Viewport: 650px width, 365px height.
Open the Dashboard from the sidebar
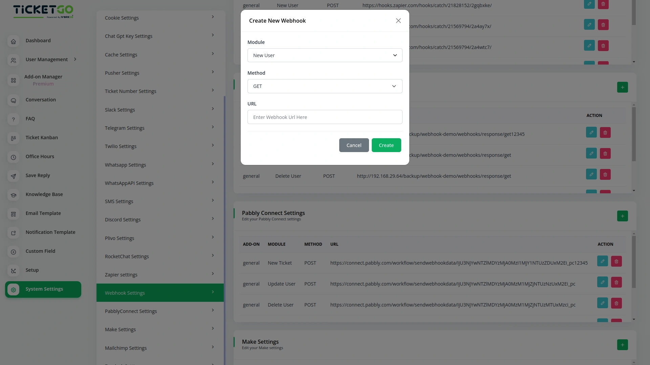click(14, 41)
